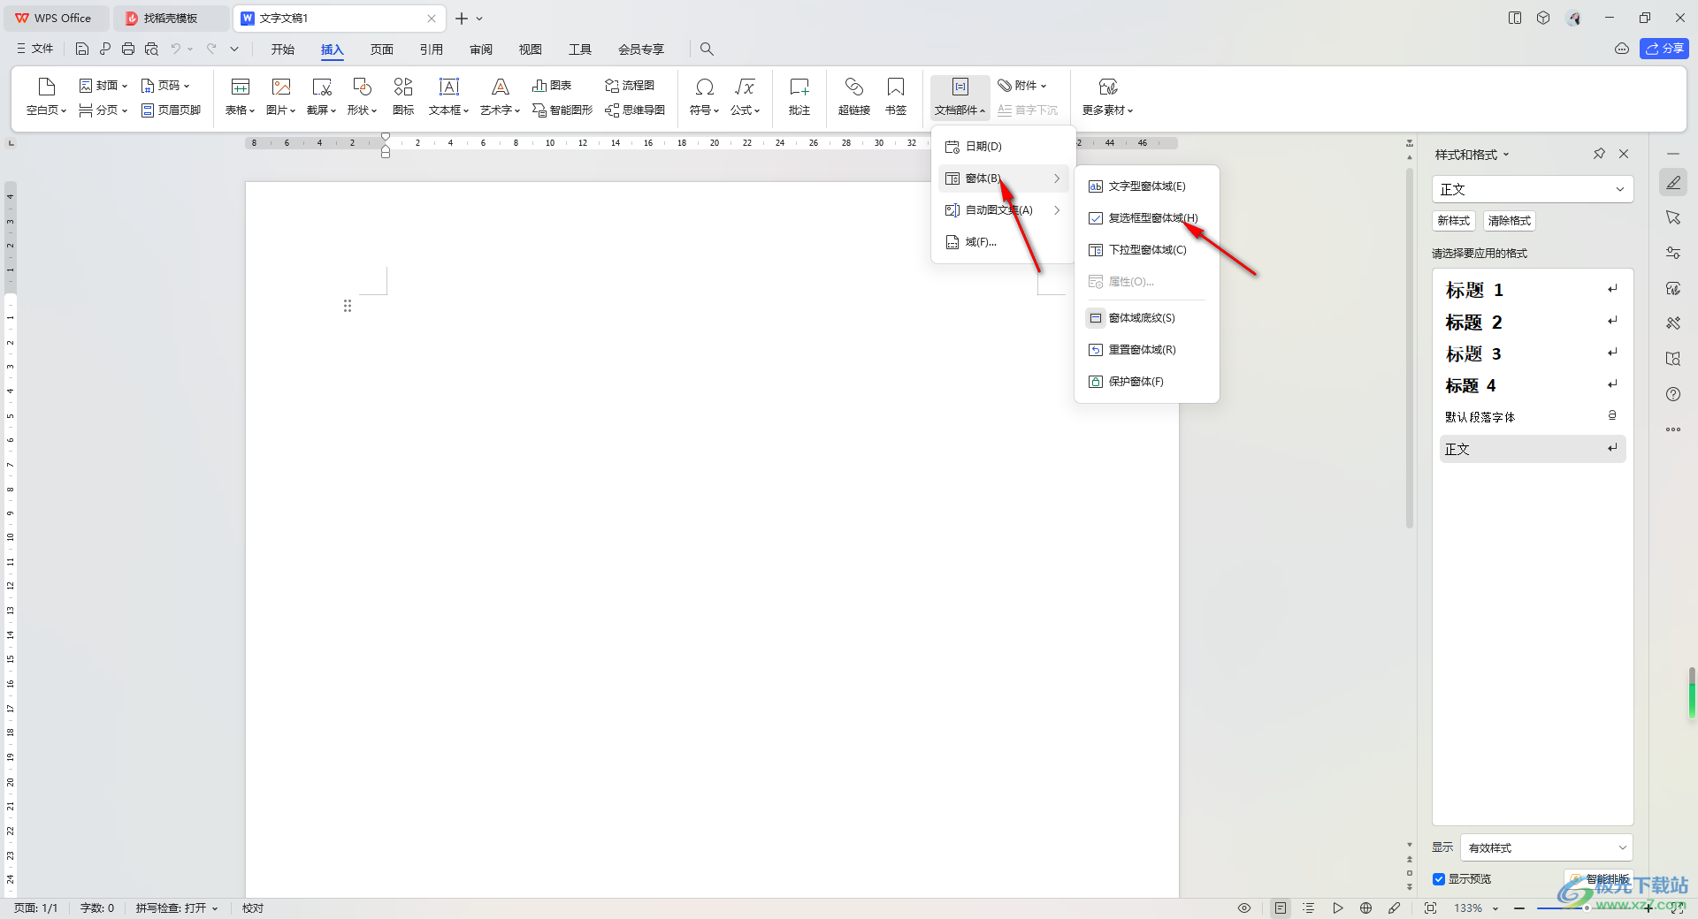Select Dropdown Form Field(C)
1698x919 pixels.
tap(1146, 250)
